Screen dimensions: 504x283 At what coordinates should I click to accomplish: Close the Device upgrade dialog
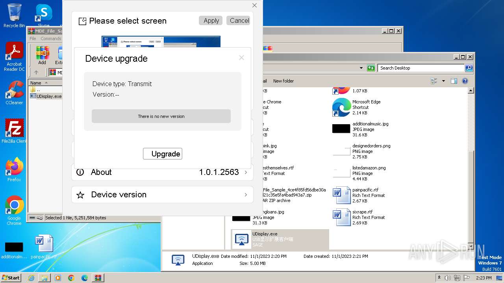(x=241, y=58)
